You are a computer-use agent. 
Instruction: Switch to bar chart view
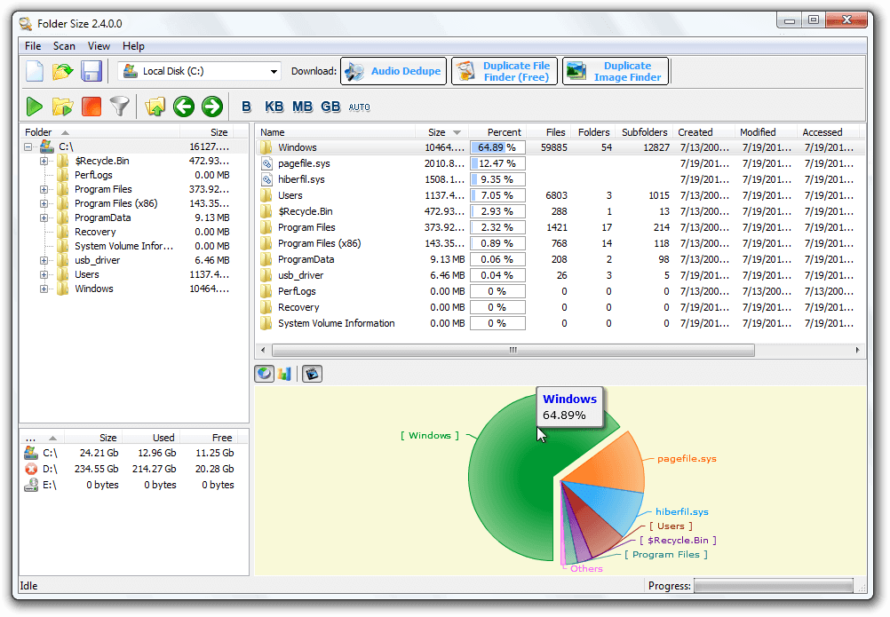(284, 373)
